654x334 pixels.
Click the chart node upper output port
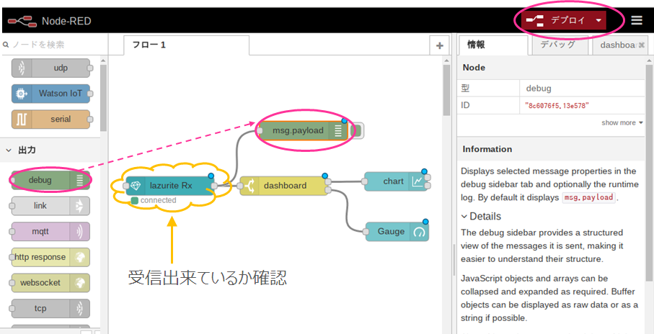(x=428, y=177)
